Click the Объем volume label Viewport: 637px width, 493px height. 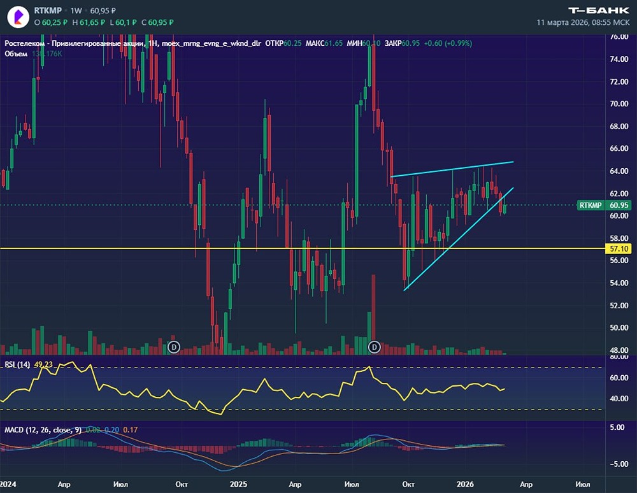tap(16, 54)
